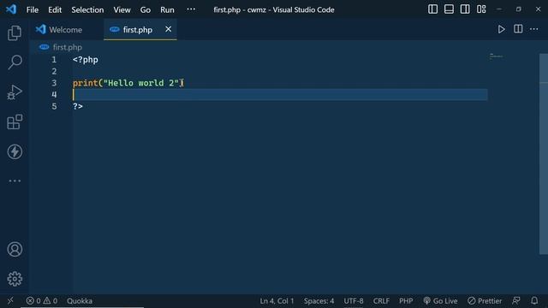The height and width of the screenshot is (308, 548).
Task: Click the <?php opening tag text
Action: point(86,60)
